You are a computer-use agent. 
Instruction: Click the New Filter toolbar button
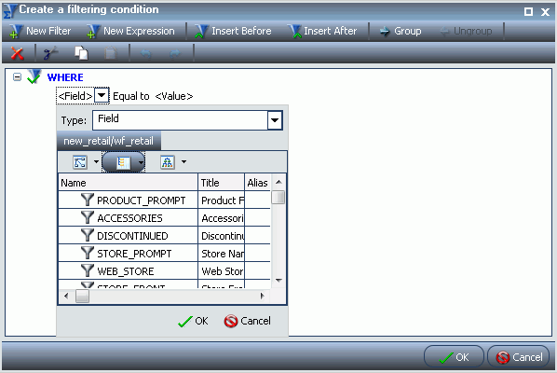pyautogui.click(x=40, y=32)
